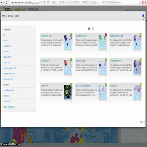Screen dimensions: 147x147
Task: Click the red extension icon in the toolbar
Action: pyautogui.click(x=143, y=2)
